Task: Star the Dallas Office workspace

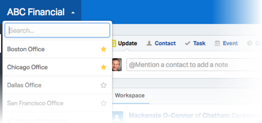Action: point(104,85)
